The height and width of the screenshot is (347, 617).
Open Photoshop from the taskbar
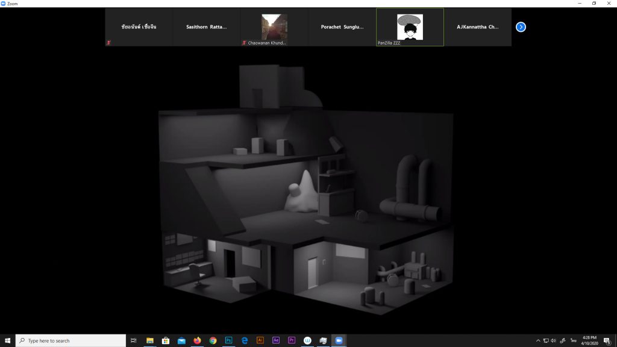228,340
